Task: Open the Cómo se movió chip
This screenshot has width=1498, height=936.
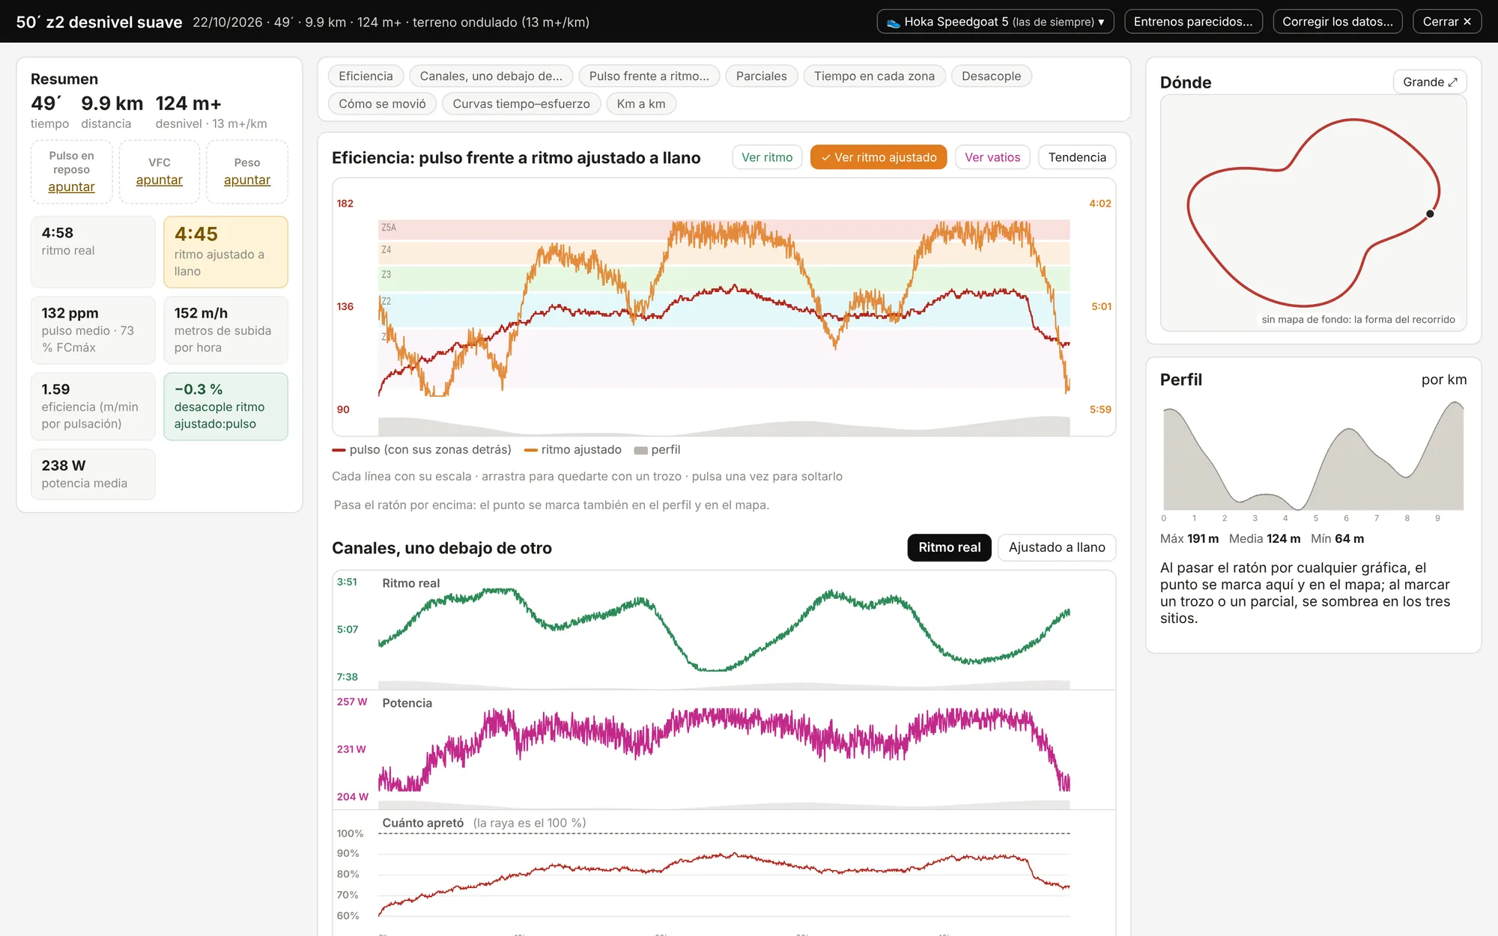Action: [382, 103]
